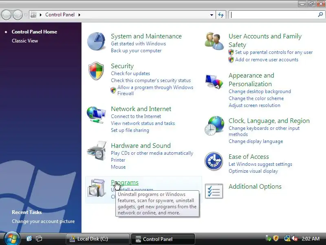
Task: Expand the arrow after Control Panel in breadcrumb
Action: 79,15
